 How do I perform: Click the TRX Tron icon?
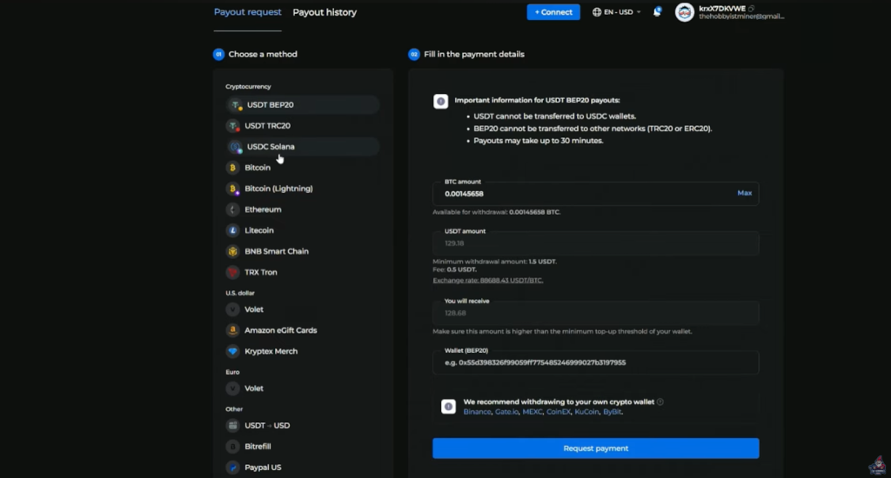pyautogui.click(x=232, y=272)
